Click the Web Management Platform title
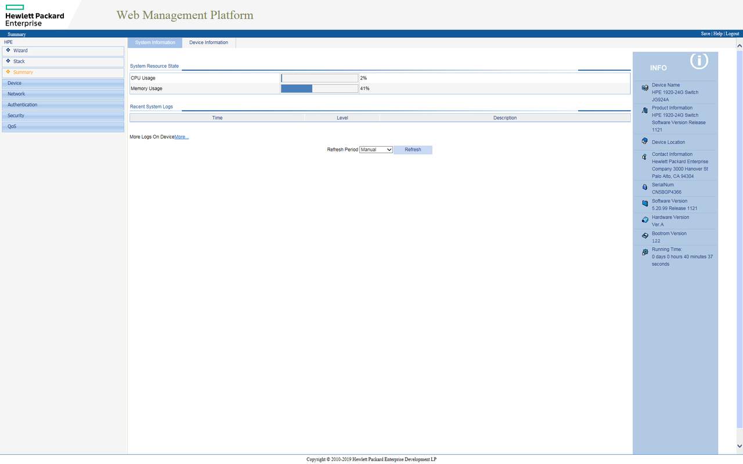The height and width of the screenshot is (464, 743). (185, 15)
